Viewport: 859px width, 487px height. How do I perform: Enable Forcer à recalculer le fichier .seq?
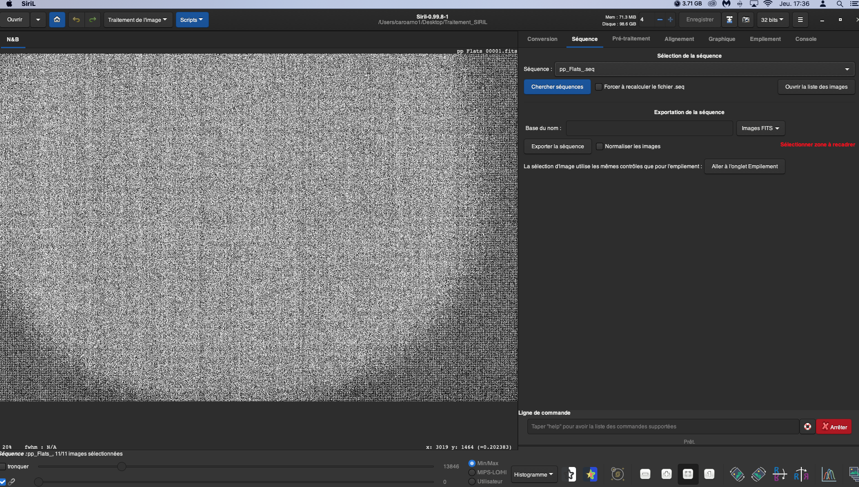(x=599, y=87)
